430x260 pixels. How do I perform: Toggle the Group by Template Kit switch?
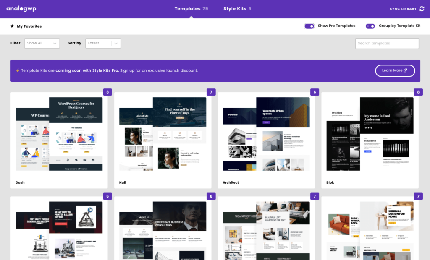click(370, 26)
